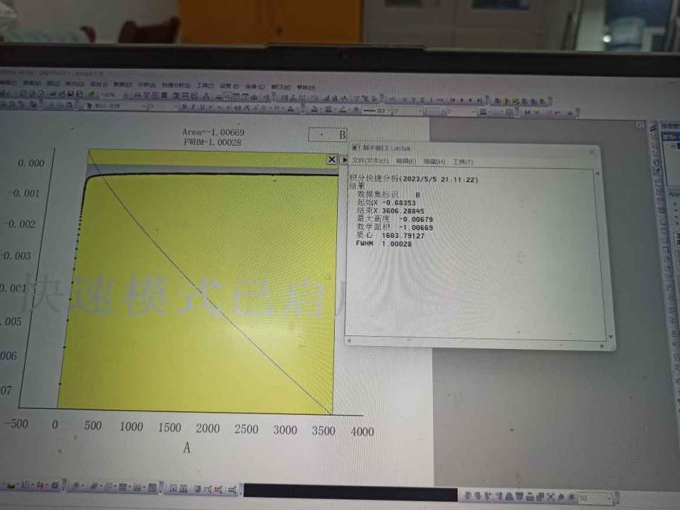Open 编辑 menu in LabTalk script window

click(406, 162)
